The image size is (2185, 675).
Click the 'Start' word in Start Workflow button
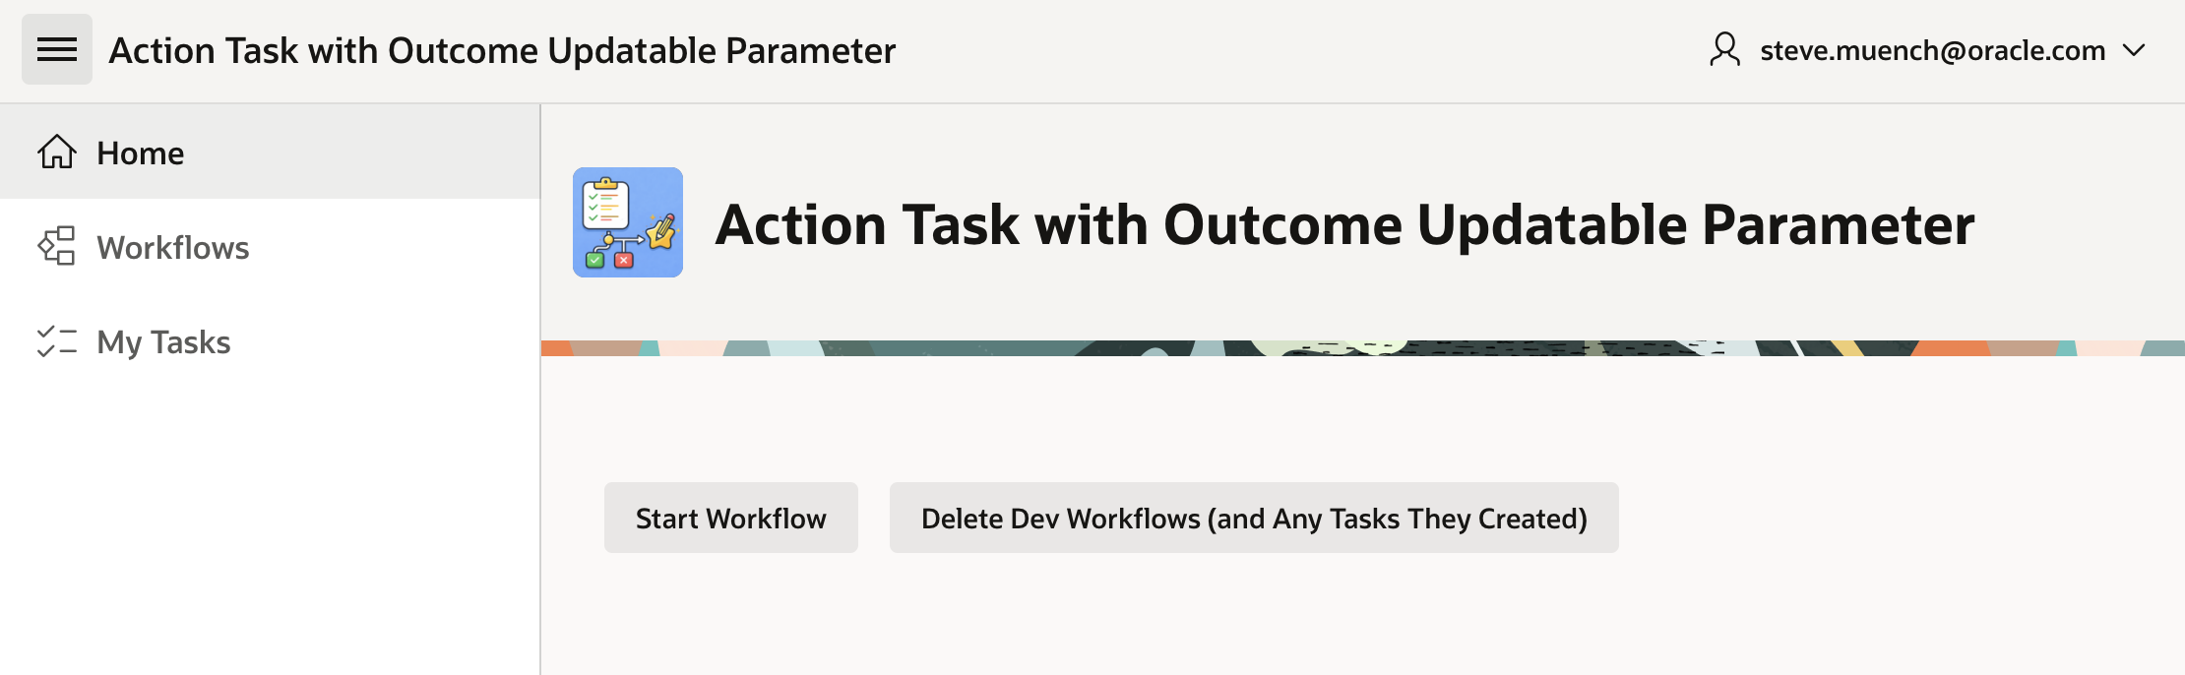point(666,519)
